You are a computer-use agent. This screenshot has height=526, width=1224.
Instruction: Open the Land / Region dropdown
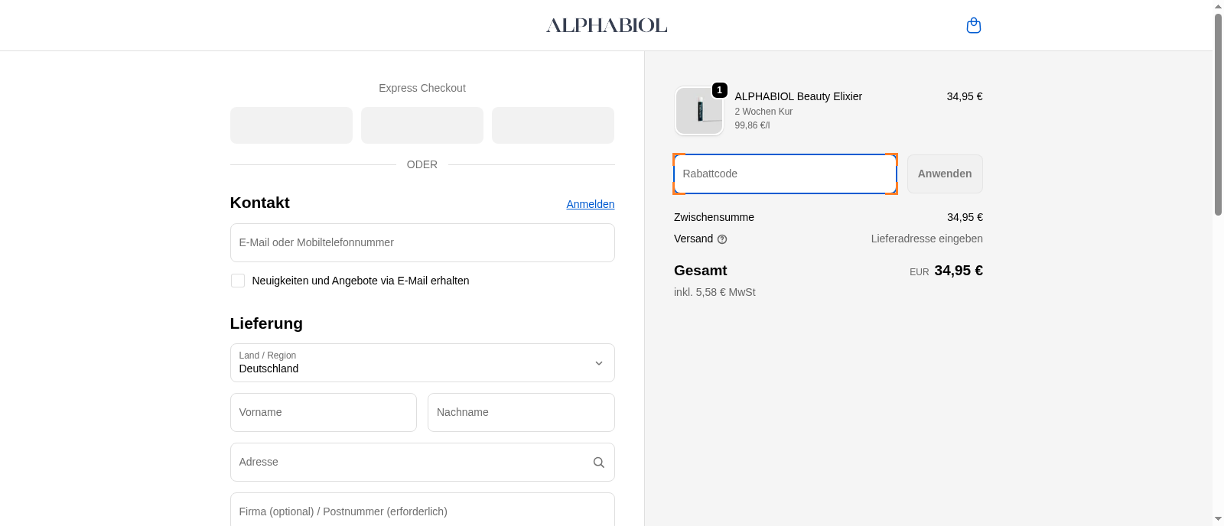(x=422, y=362)
